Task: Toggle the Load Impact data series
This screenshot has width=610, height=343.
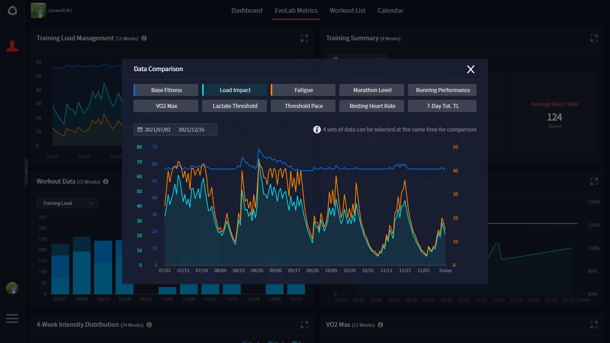Action: [x=235, y=90]
